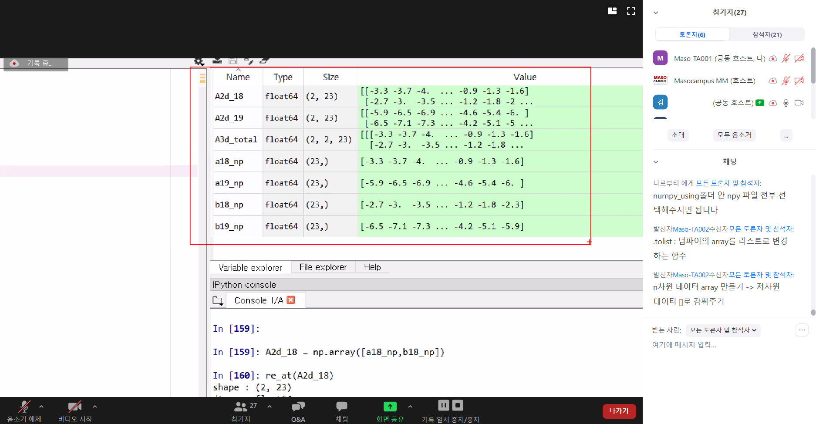
Task: Open recipient dropdown 모든 토론자 및 참석자
Action: click(x=723, y=330)
